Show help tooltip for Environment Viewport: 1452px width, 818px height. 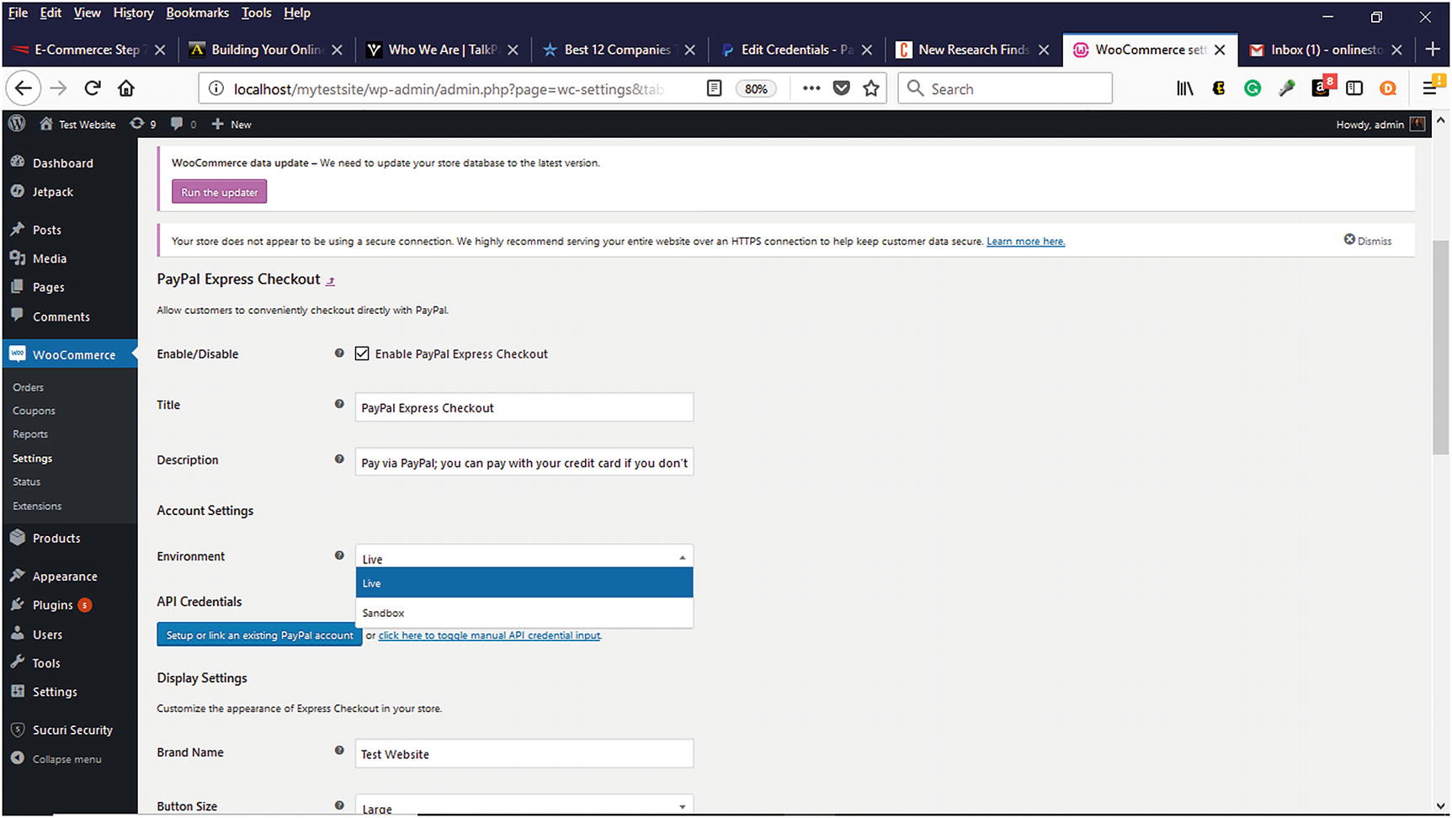(x=339, y=555)
